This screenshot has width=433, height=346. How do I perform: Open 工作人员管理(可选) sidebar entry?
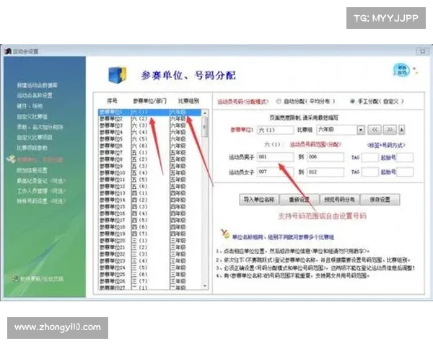tap(41, 191)
